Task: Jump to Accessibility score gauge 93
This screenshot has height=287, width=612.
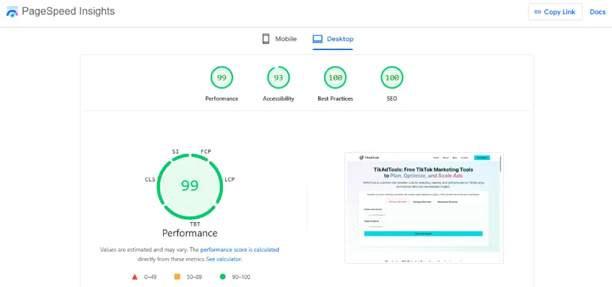Action: (278, 78)
